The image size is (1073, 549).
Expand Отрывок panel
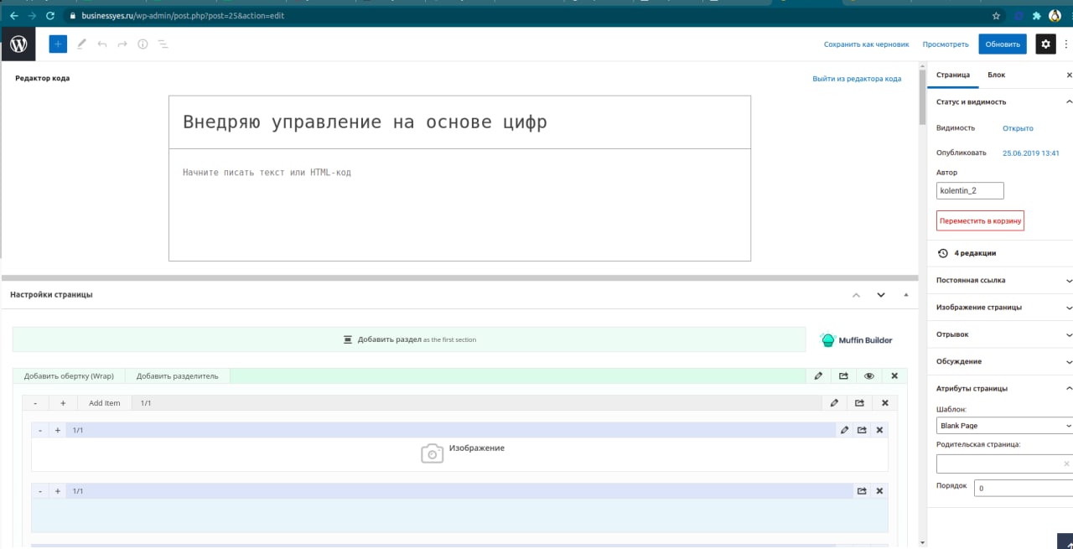(x=1068, y=334)
